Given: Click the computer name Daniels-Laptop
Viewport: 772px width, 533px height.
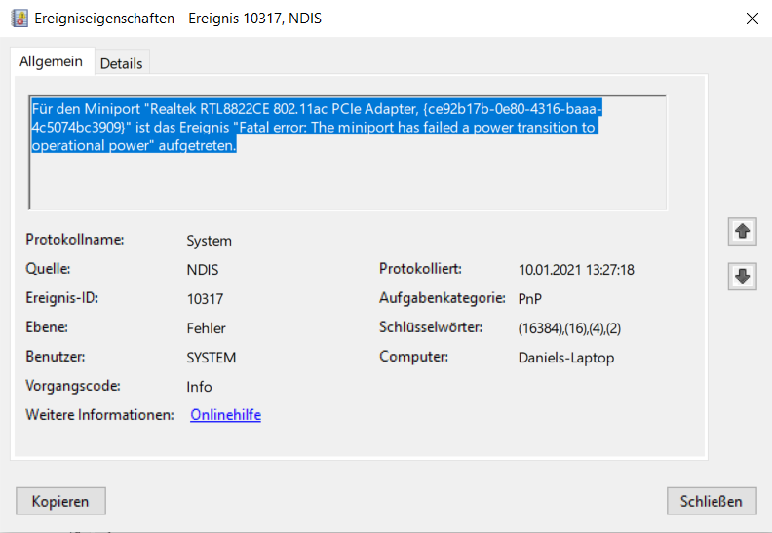Looking at the screenshot, I should (x=565, y=358).
